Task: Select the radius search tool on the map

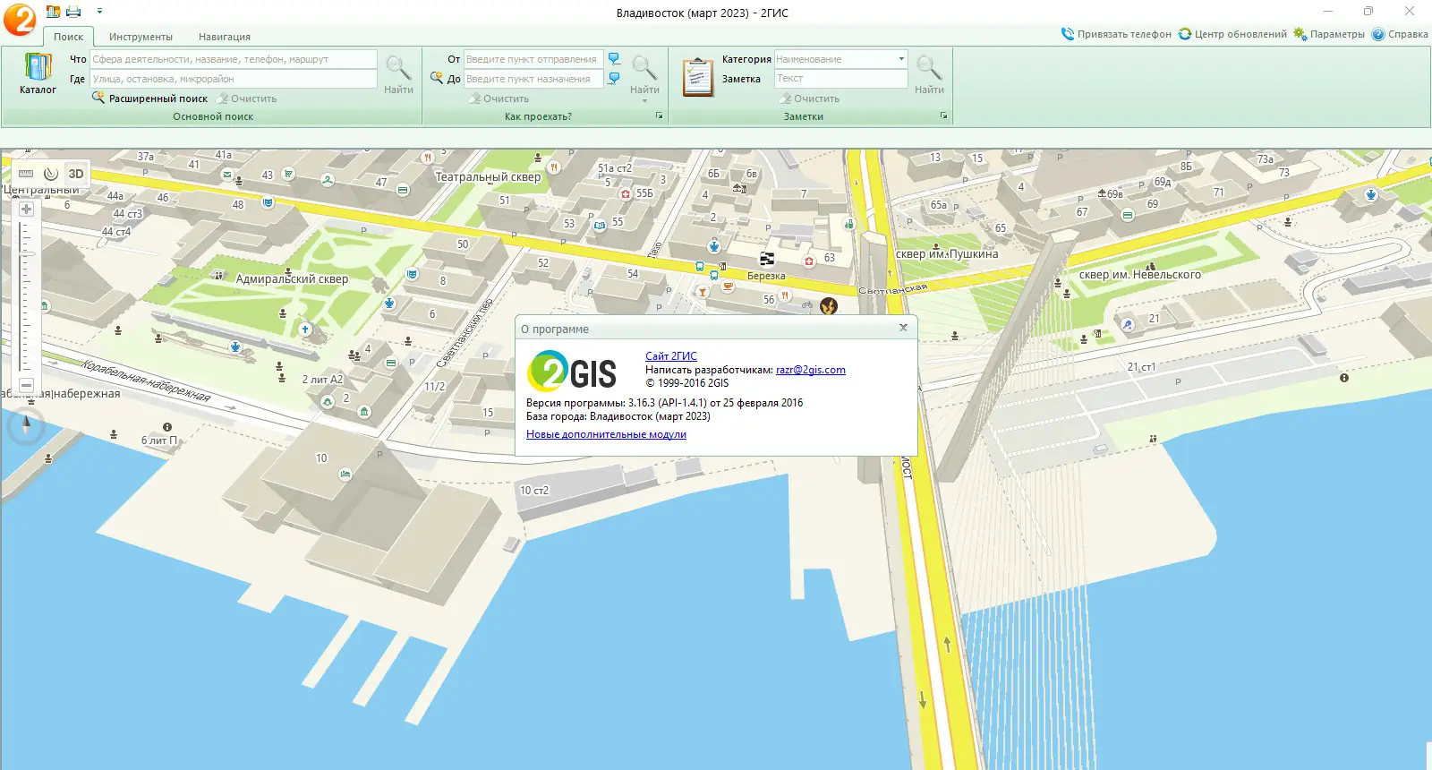Action: coord(51,174)
